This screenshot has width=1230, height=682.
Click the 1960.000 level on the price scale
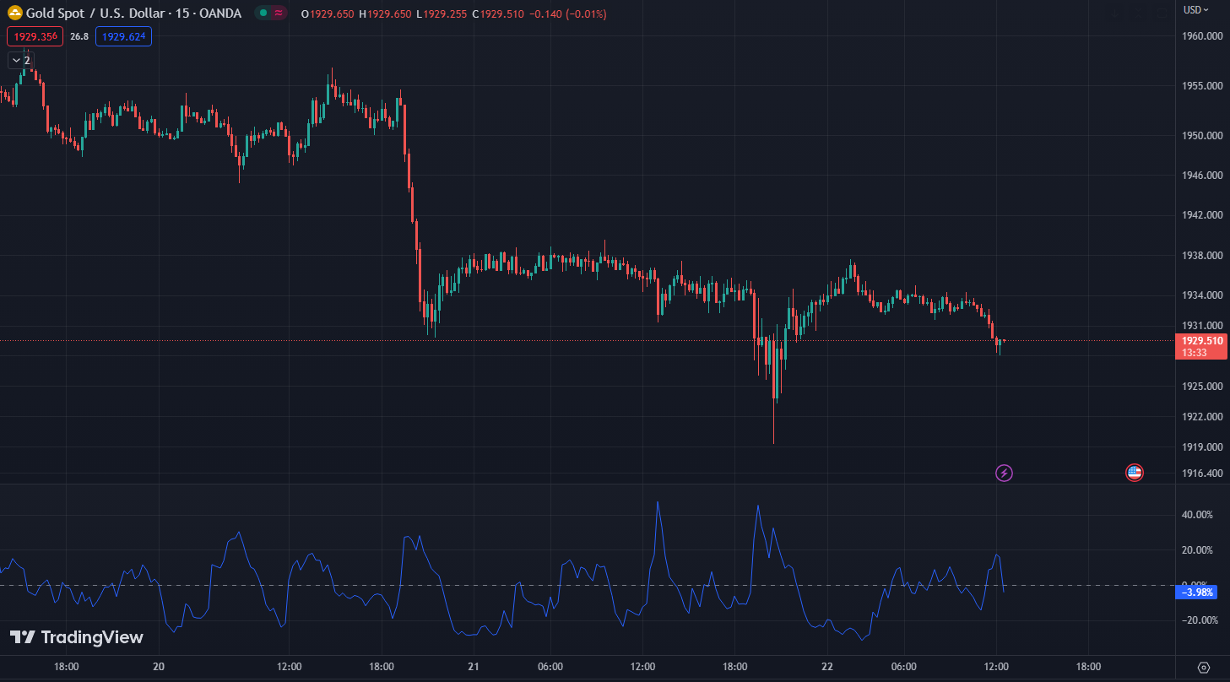pos(1203,36)
